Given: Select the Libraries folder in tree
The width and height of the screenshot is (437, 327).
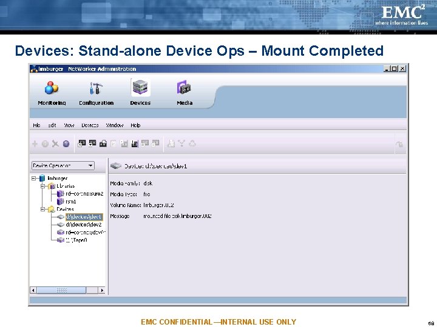Looking at the screenshot, I should [66, 186].
